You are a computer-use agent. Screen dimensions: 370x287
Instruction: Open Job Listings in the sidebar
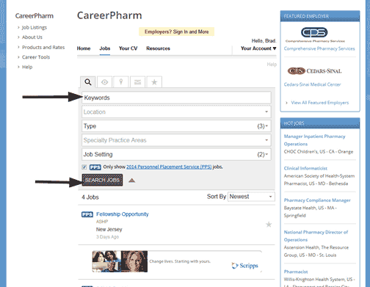tap(35, 27)
